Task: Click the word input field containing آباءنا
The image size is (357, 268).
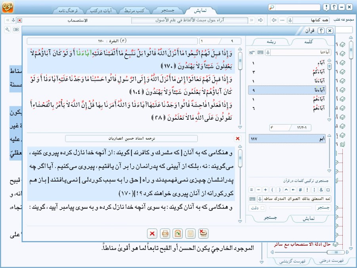Action: point(300,52)
